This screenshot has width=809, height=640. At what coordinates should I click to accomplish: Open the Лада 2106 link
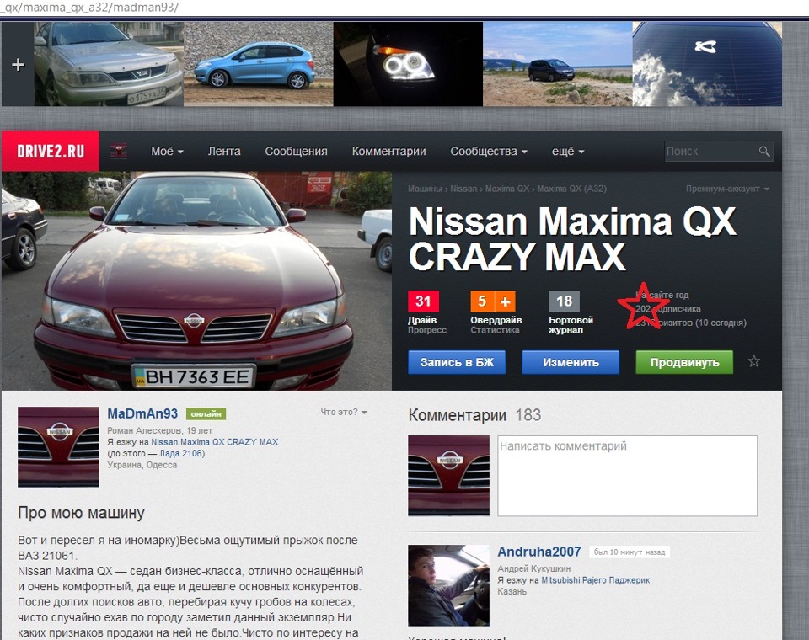[x=180, y=453]
